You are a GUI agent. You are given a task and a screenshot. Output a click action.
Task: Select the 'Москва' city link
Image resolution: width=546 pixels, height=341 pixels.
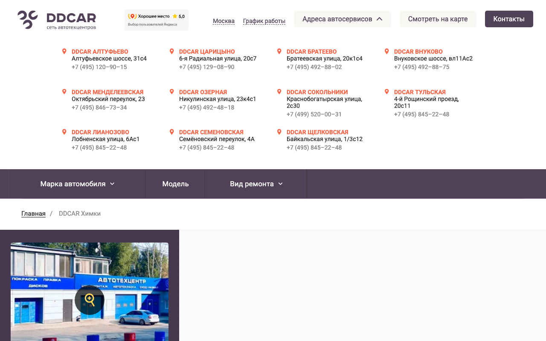(224, 21)
